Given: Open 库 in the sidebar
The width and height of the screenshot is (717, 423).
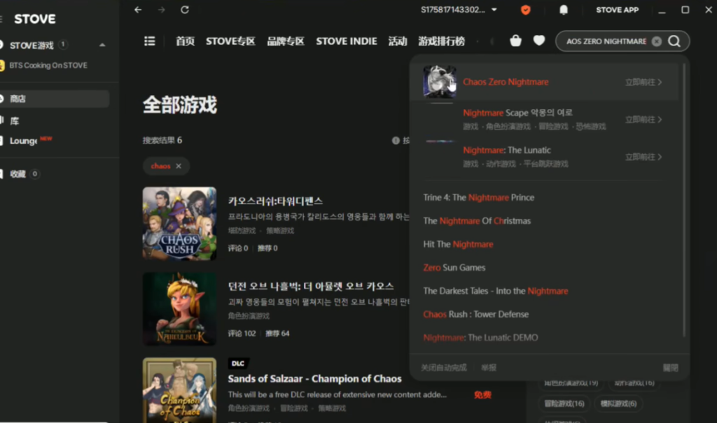Looking at the screenshot, I should (15, 121).
